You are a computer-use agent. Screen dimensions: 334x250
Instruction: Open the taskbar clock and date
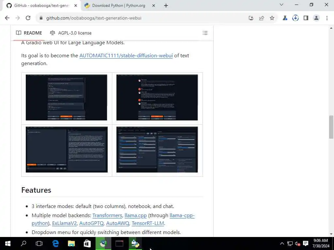pyautogui.click(x=321, y=243)
